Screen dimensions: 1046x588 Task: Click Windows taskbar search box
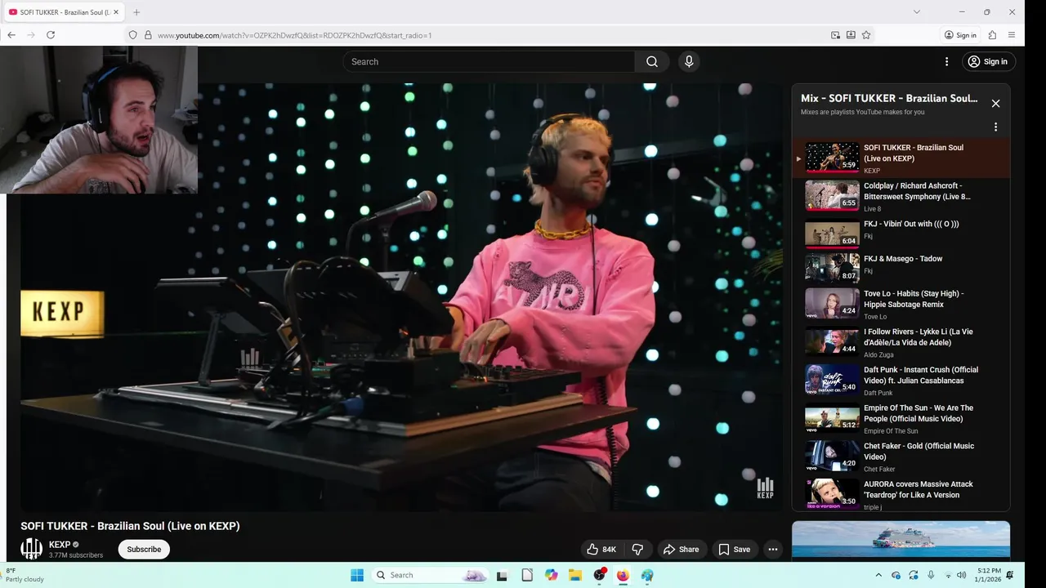pos(430,575)
